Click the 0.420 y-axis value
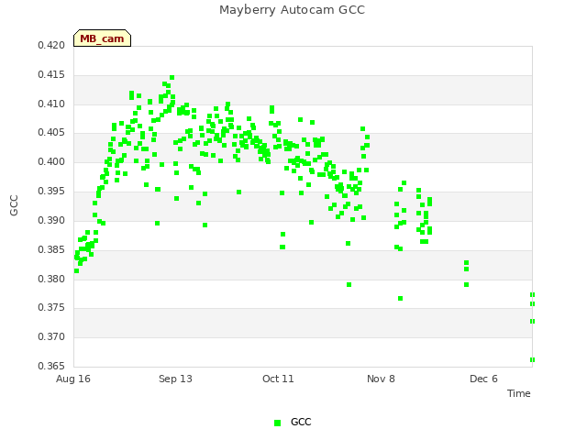The width and height of the screenshot is (587, 440). [x=51, y=45]
